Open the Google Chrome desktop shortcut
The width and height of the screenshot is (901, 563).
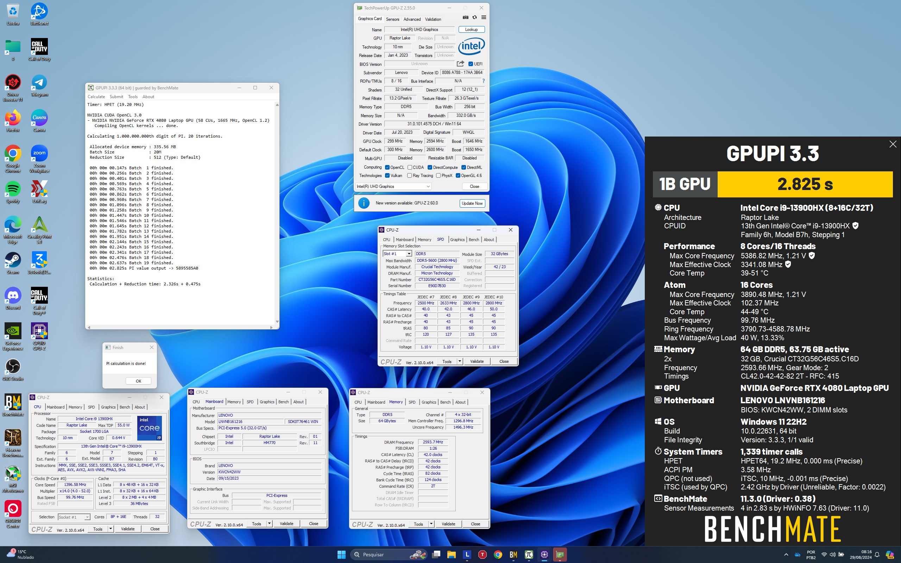coord(13,159)
